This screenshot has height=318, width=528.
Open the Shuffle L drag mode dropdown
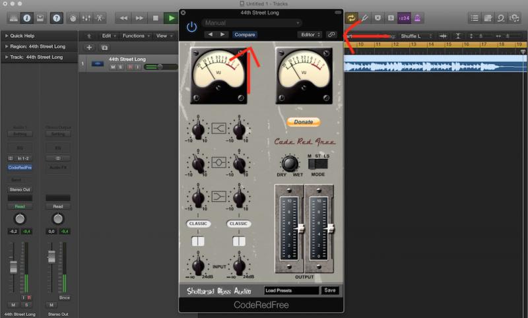415,36
